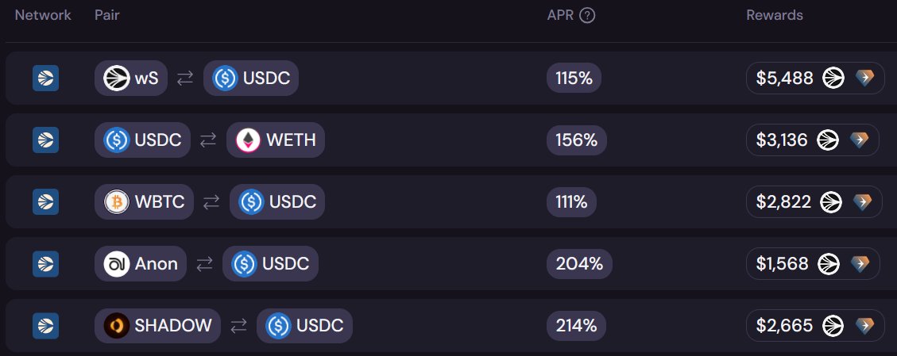Select the wS token chip

click(131, 78)
